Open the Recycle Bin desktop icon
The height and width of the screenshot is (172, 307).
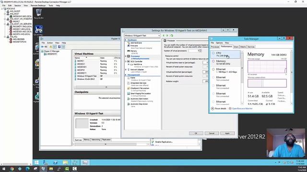38,14
